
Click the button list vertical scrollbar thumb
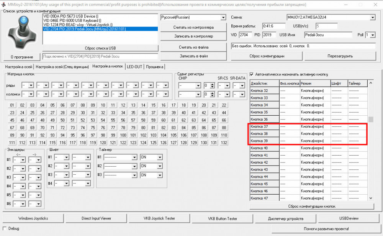click(370, 119)
